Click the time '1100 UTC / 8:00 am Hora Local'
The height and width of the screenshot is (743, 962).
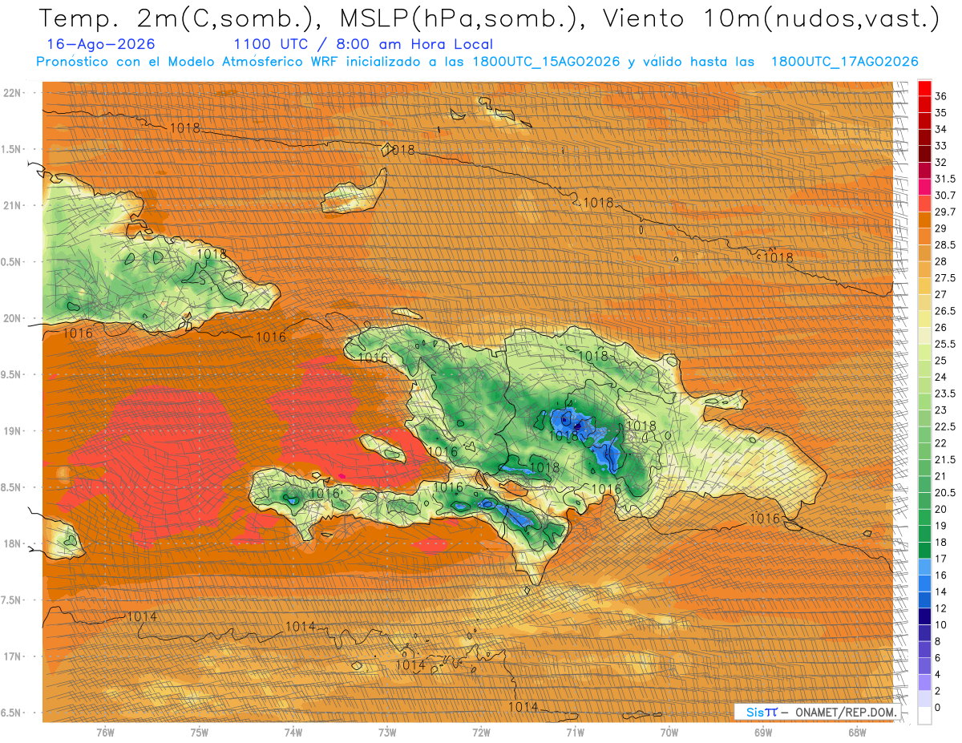coord(363,45)
